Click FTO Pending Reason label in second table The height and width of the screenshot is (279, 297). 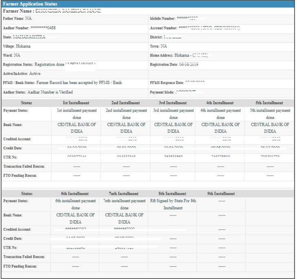[x=20, y=266]
